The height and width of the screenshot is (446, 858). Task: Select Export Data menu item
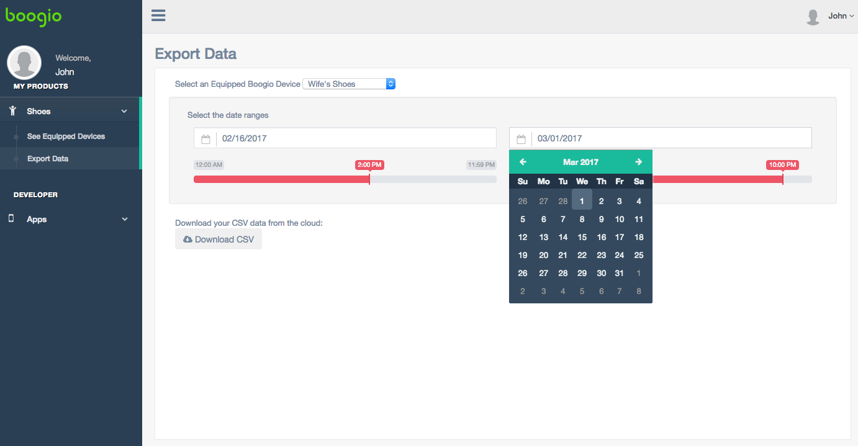pos(48,159)
